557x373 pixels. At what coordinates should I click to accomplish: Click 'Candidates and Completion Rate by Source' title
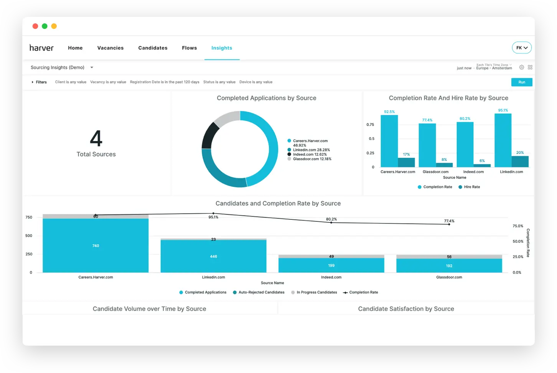pyautogui.click(x=278, y=203)
